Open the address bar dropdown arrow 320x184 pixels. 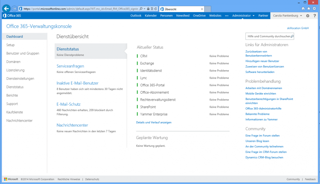pos(145,9)
